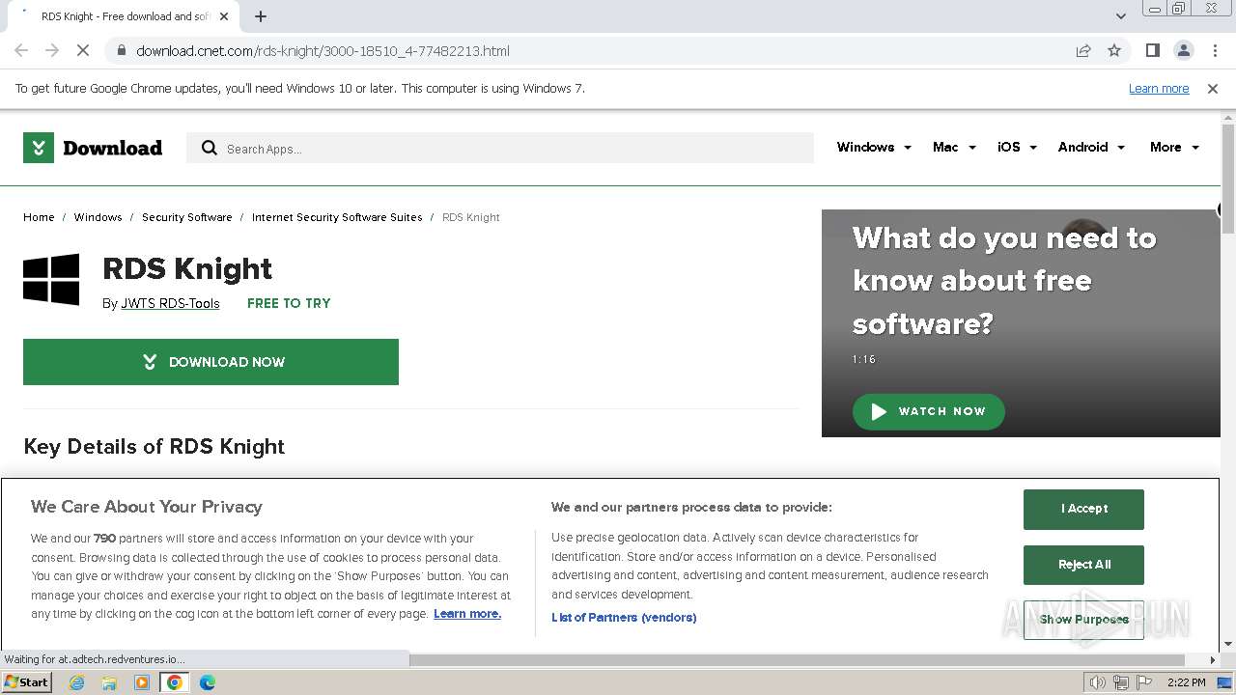Screen dimensions: 1236x695
Task: Open Chrome three-dot menu
Action: click(1215, 50)
